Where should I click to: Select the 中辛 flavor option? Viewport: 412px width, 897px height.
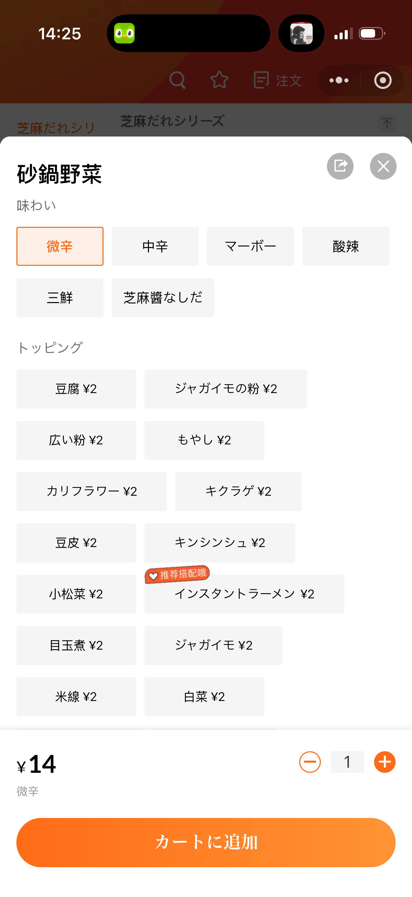pyautogui.click(x=155, y=246)
